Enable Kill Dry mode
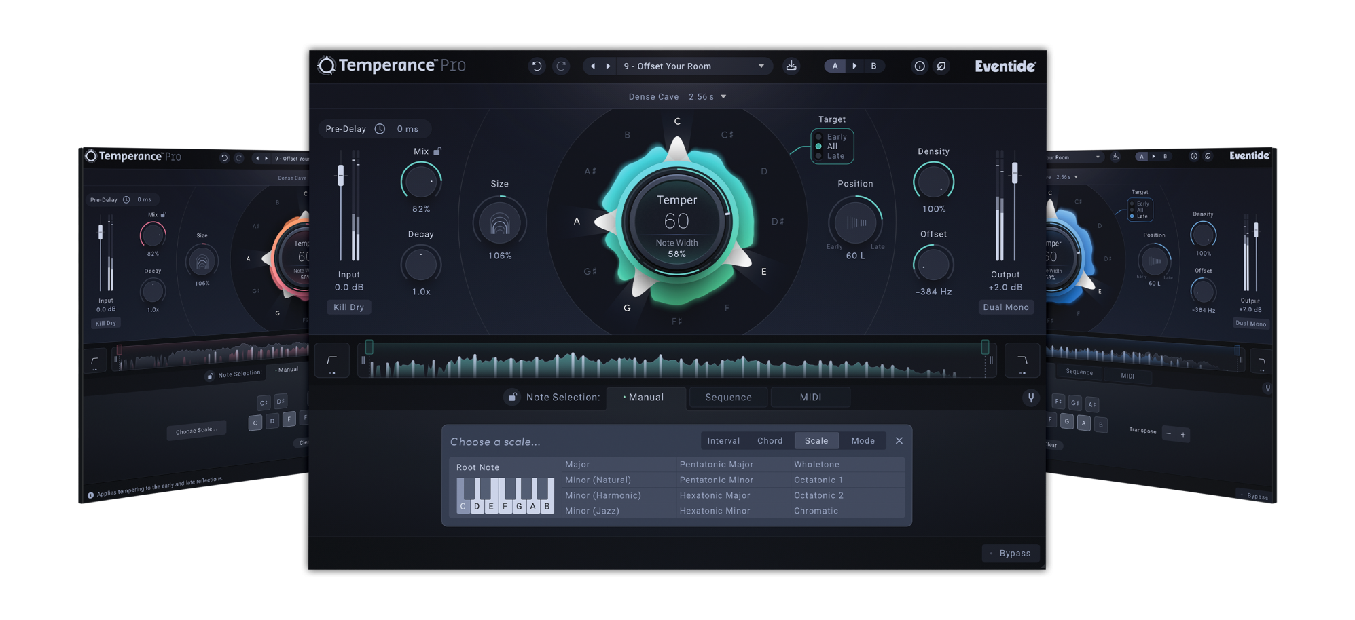 348,307
